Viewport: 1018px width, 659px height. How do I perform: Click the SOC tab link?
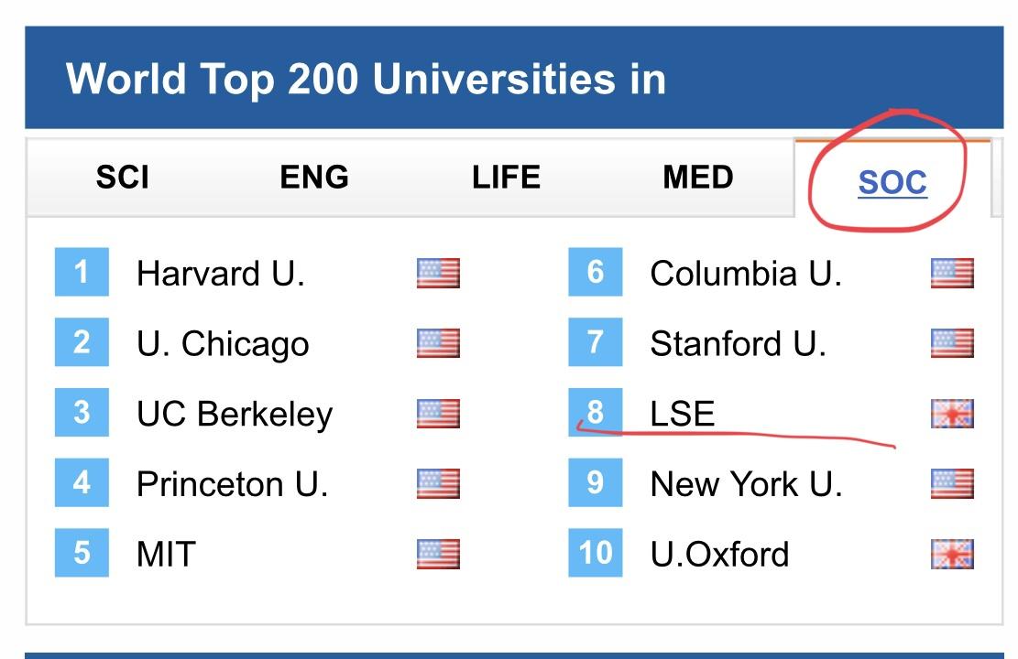click(x=892, y=183)
